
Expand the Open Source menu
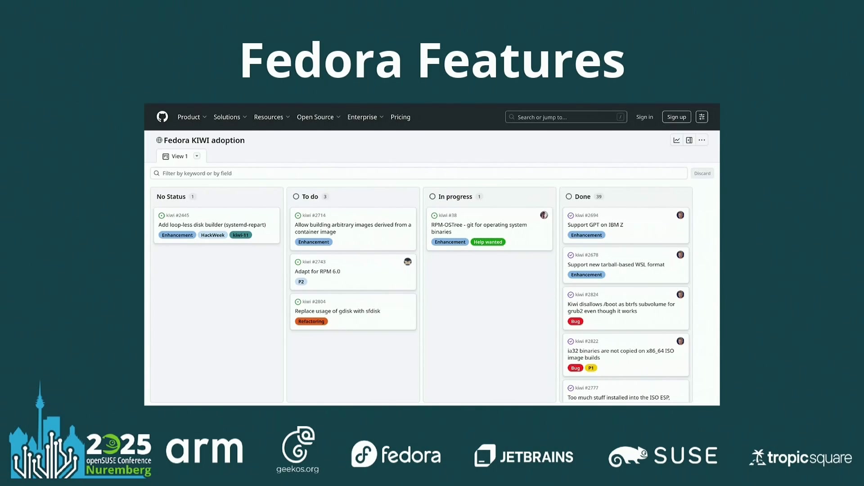pyautogui.click(x=319, y=117)
